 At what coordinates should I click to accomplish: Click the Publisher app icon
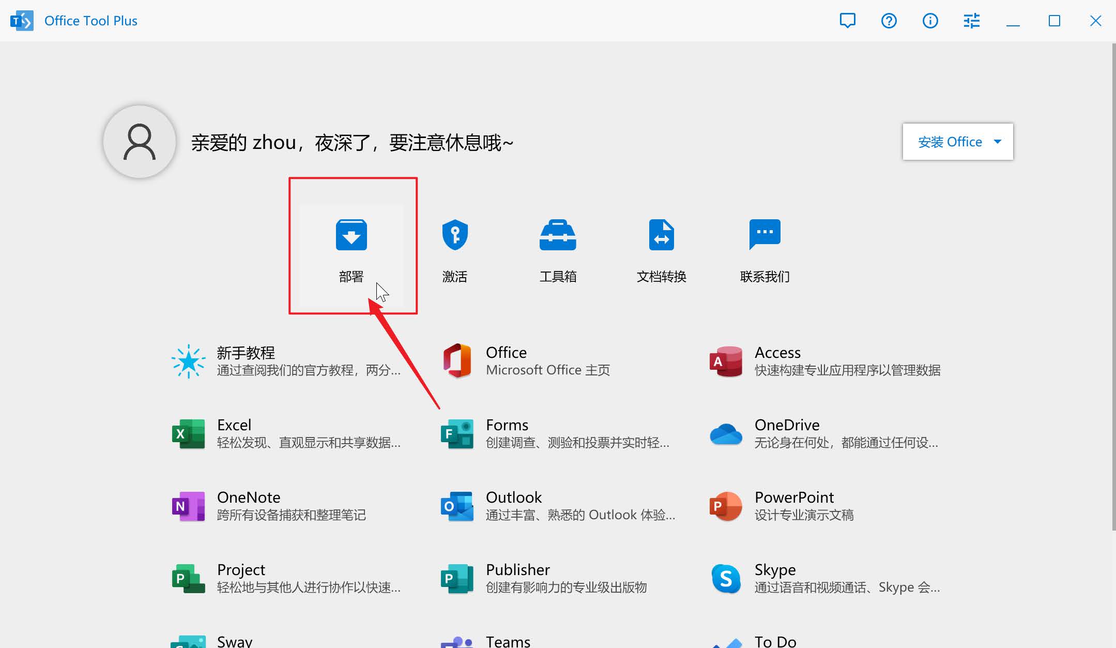457,578
